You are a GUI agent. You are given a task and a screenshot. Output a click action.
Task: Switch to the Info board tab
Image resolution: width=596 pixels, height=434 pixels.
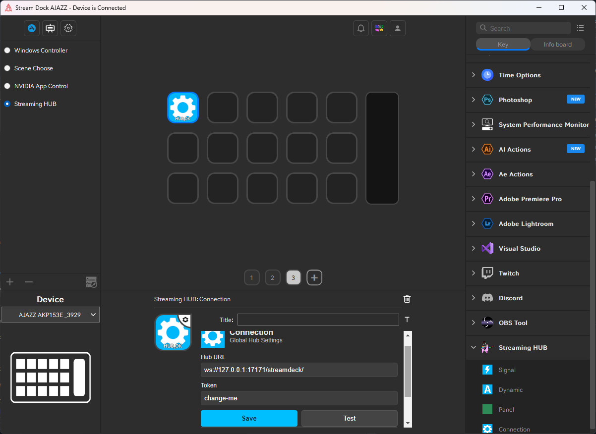558,44
